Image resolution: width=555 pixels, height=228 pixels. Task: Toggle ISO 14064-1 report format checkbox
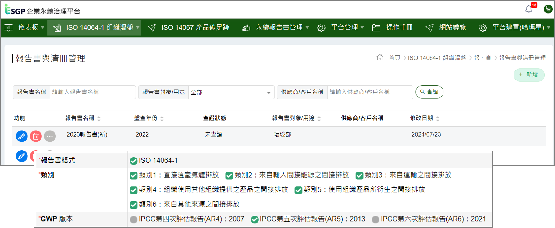(133, 161)
